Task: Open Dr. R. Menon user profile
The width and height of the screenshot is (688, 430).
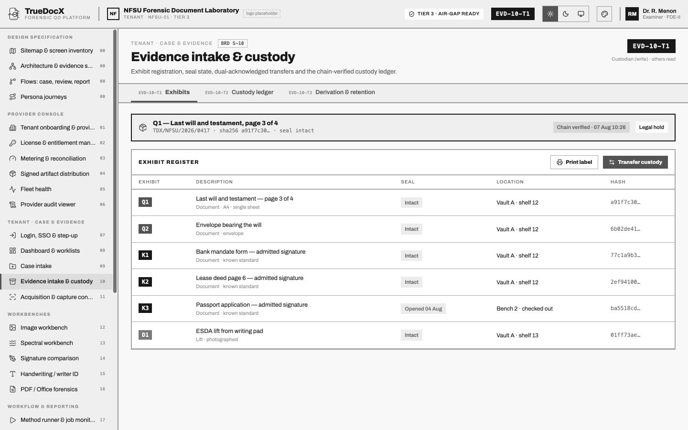Action: [653, 14]
